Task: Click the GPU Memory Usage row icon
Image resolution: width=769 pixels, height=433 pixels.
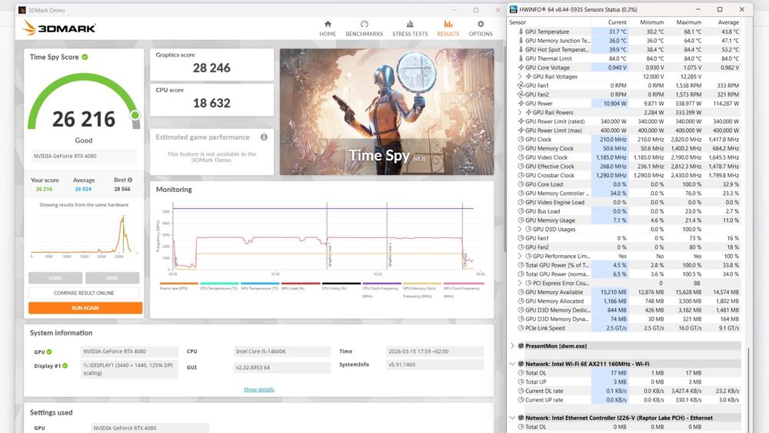Action: click(x=521, y=220)
